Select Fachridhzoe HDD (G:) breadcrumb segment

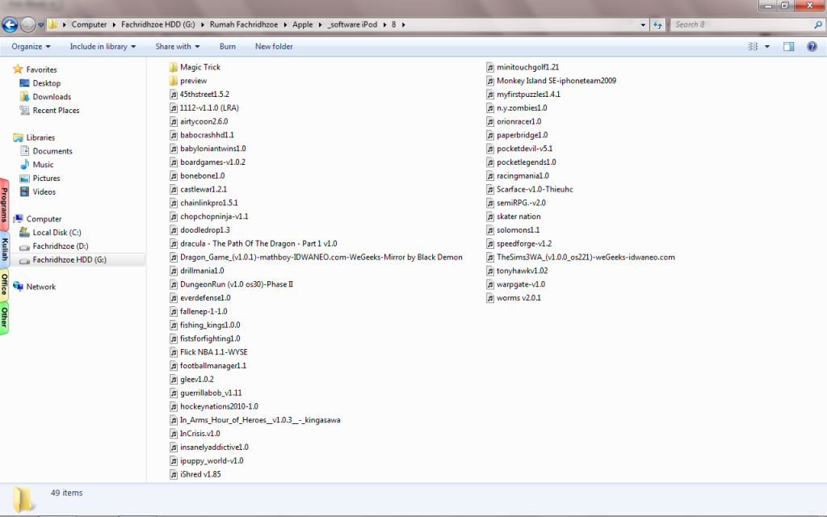coord(157,24)
